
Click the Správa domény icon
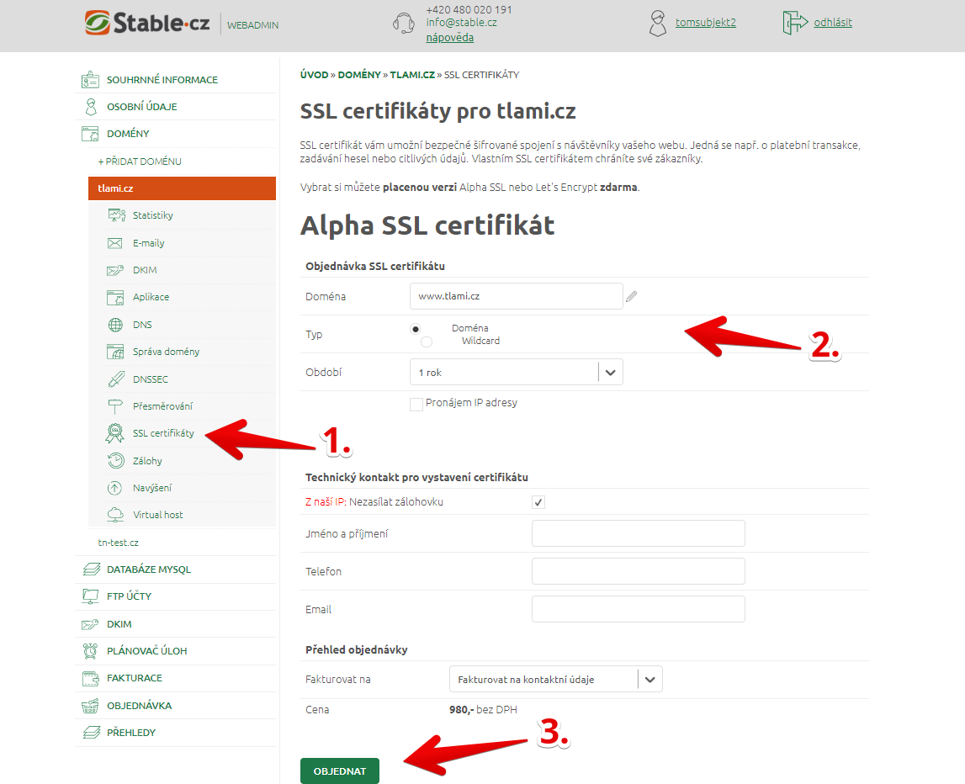click(x=115, y=352)
